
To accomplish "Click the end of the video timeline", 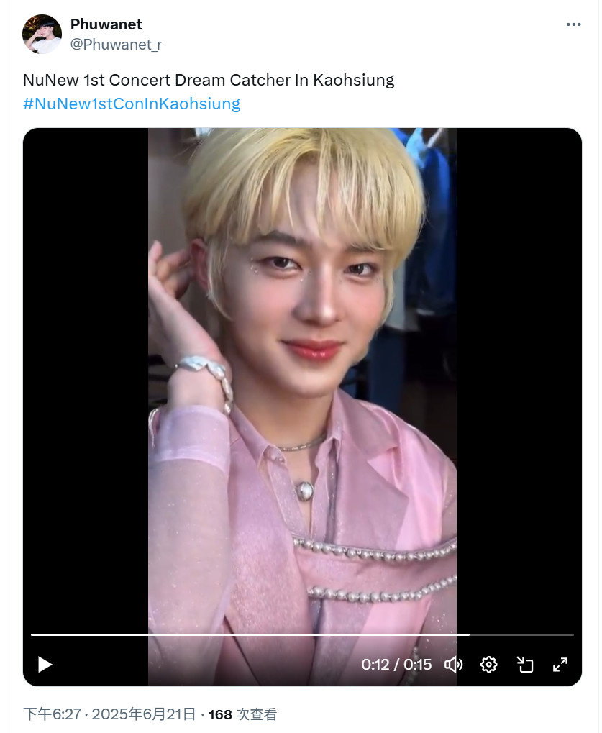I will 572,634.
